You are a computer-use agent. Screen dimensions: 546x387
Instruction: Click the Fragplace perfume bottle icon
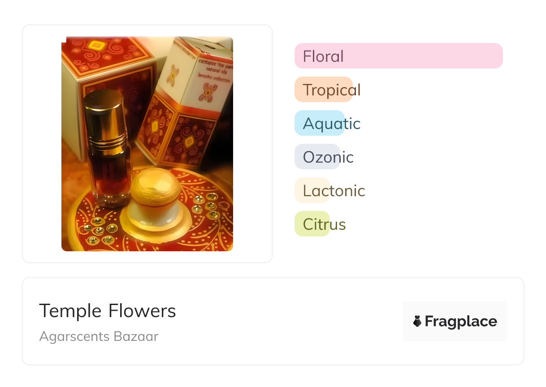coord(417,321)
